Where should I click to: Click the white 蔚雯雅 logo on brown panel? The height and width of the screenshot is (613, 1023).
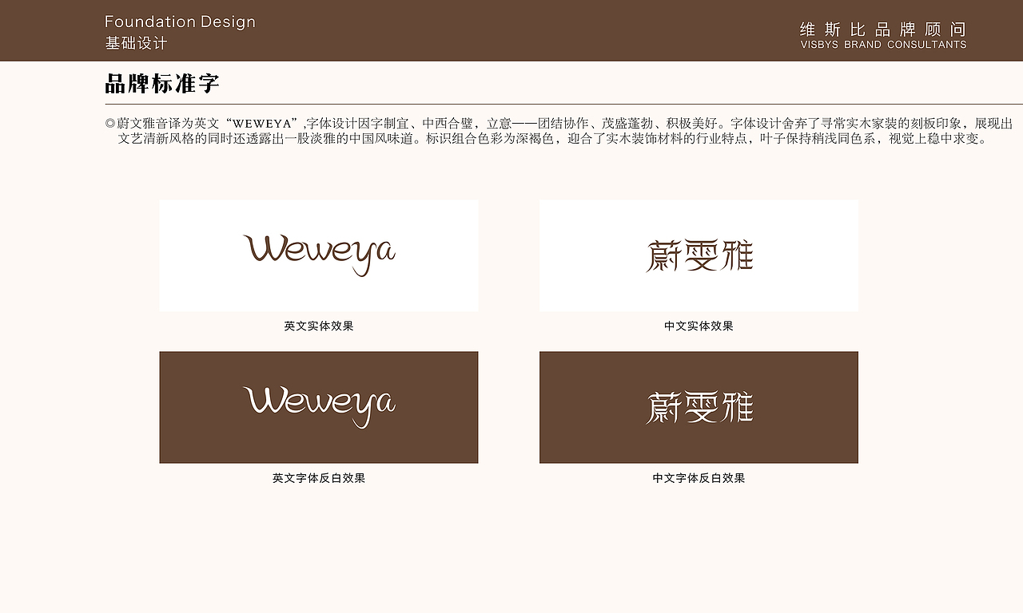(699, 408)
